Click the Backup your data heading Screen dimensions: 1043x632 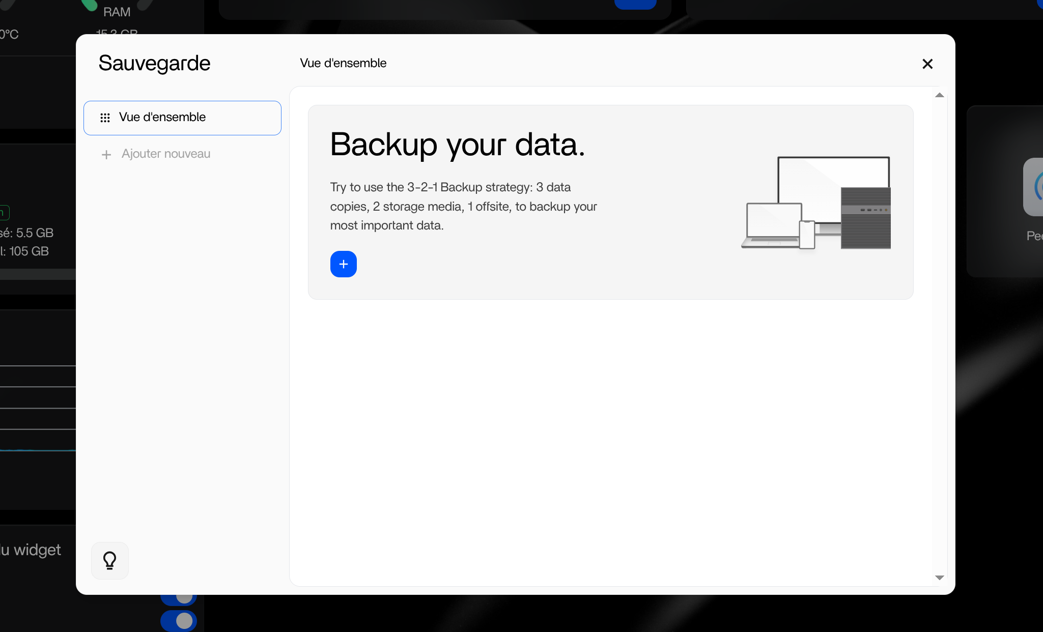point(457,145)
